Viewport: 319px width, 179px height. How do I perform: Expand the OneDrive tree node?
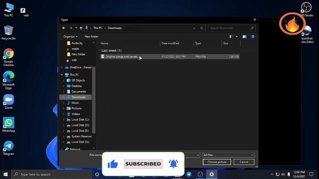(62, 68)
